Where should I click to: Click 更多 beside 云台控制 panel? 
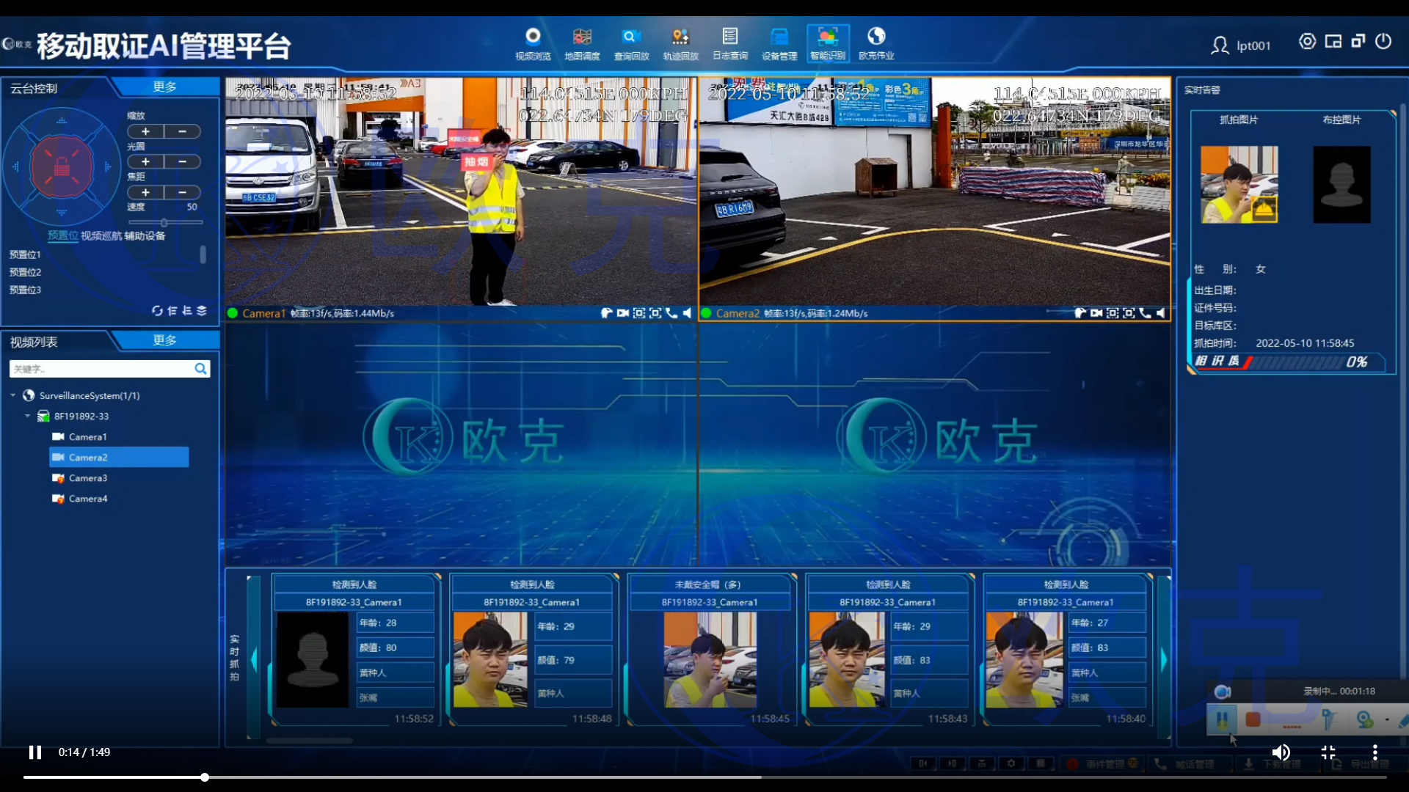[x=164, y=87]
